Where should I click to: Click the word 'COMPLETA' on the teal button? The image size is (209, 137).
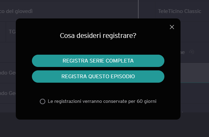(x=120, y=61)
